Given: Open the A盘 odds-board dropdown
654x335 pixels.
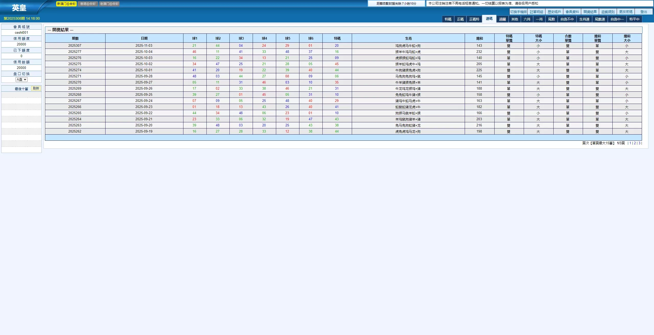Looking at the screenshot, I should (x=21, y=79).
